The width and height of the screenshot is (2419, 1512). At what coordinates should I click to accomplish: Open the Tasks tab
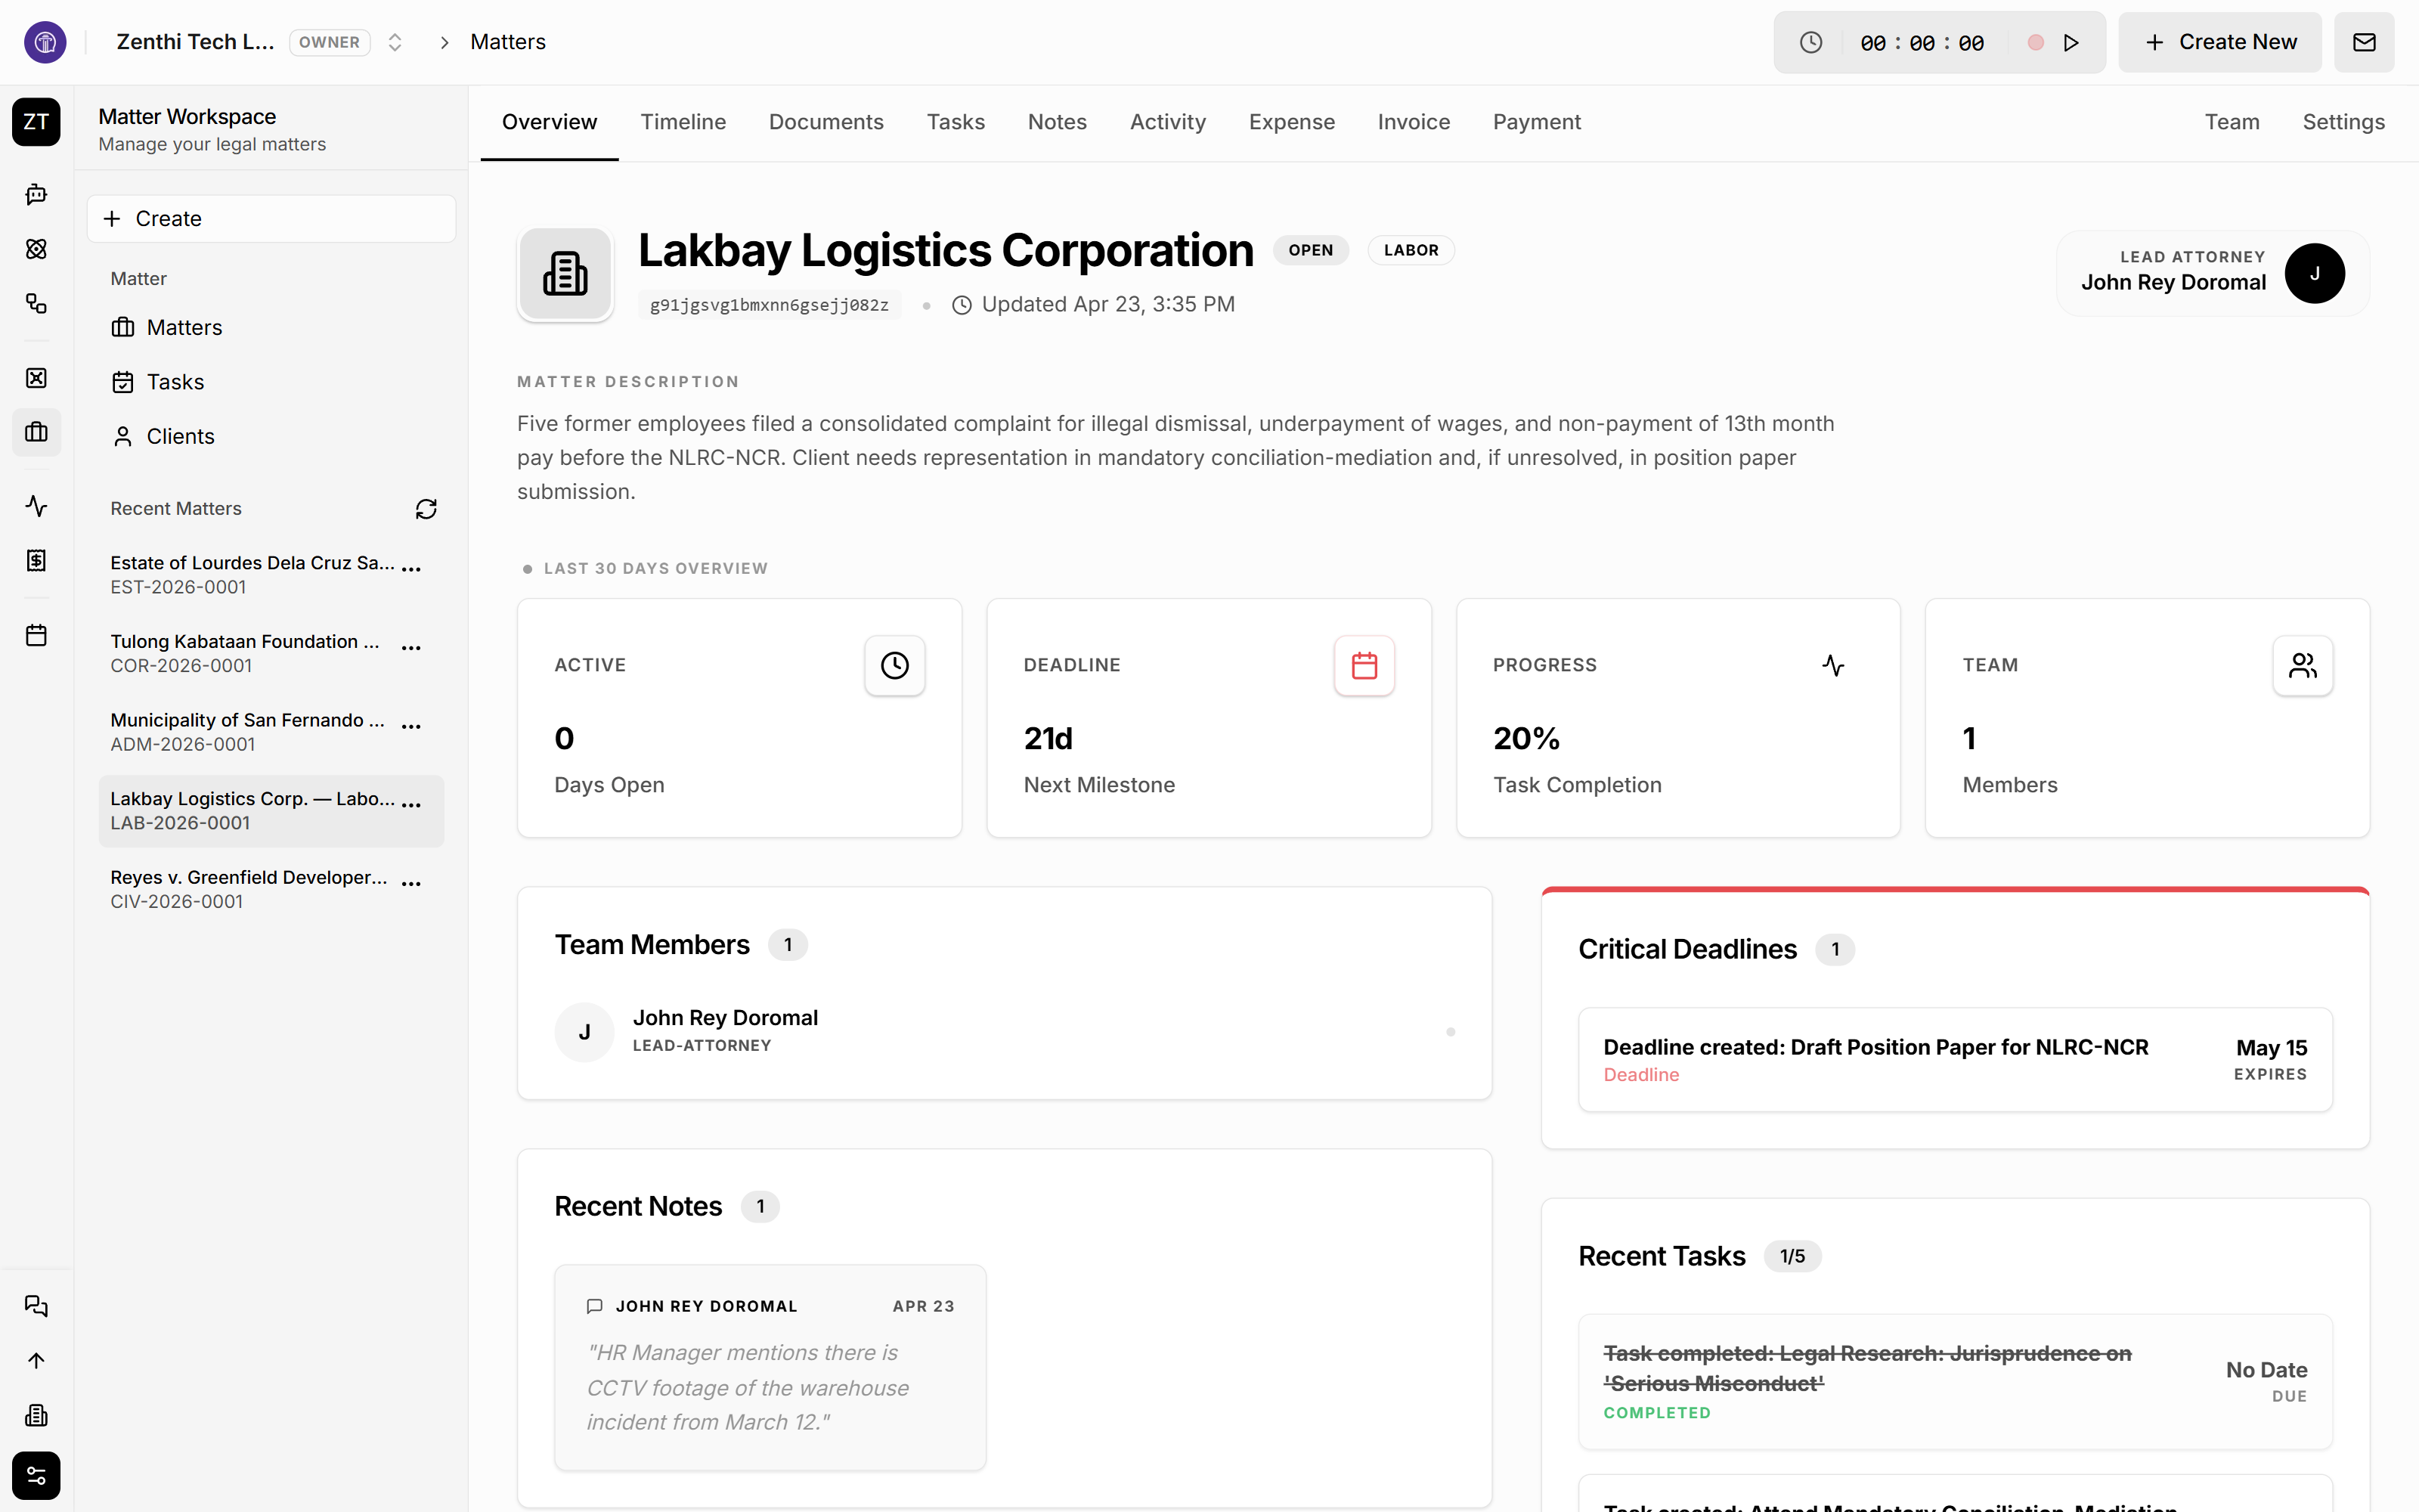pos(956,122)
